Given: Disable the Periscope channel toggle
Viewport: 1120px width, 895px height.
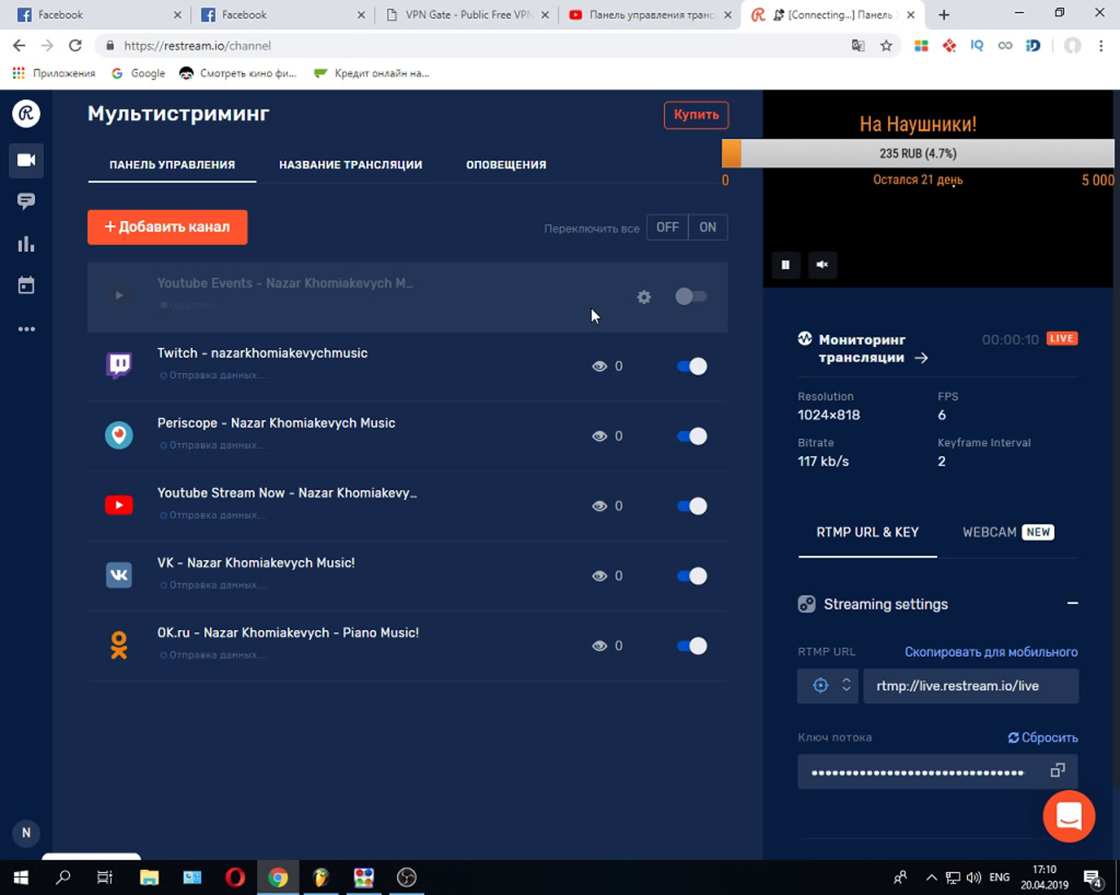Looking at the screenshot, I should (692, 436).
